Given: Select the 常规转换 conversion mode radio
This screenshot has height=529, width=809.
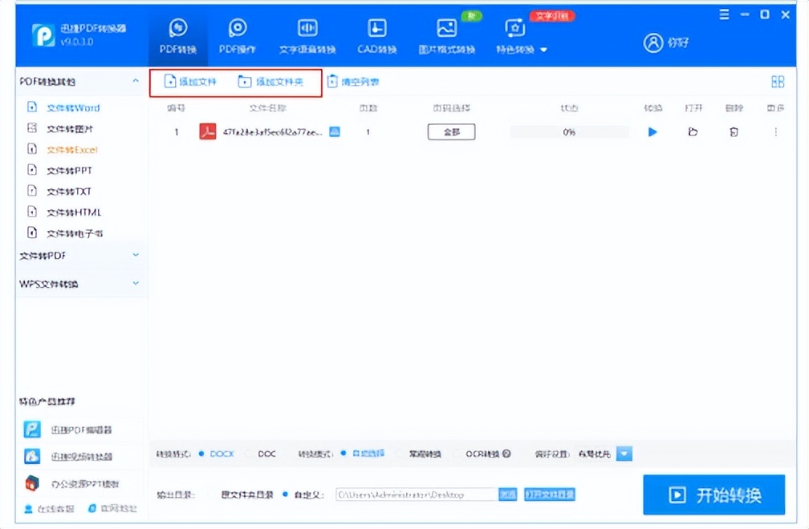Looking at the screenshot, I should pos(400,454).
